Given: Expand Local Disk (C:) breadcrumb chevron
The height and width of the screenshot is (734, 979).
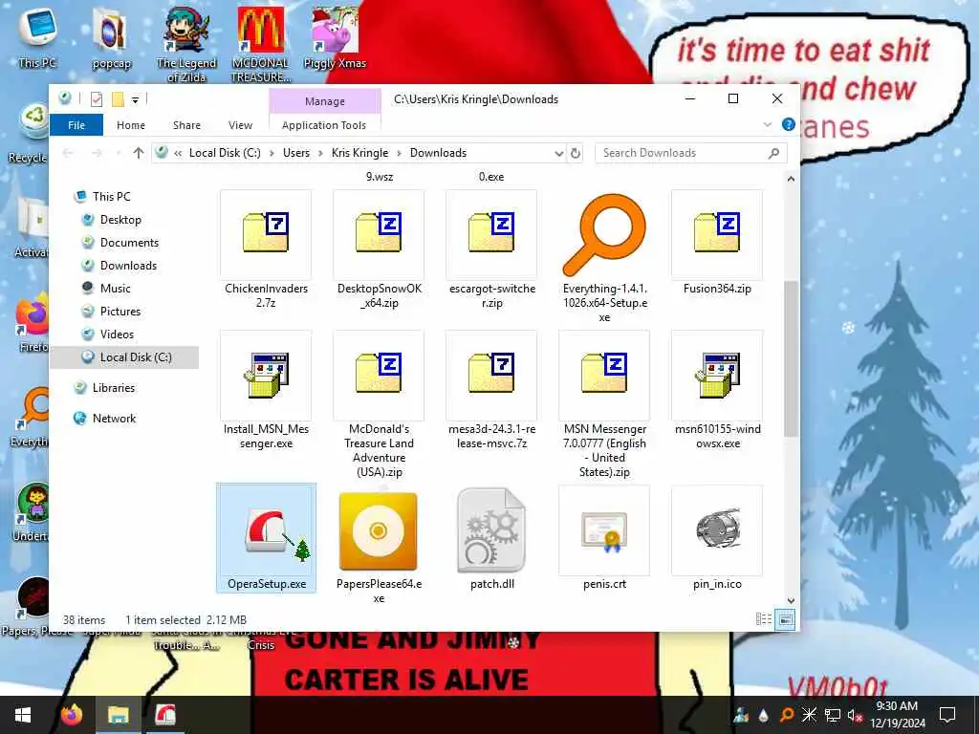Looking at the screenshot, I should click(x=272, y=153).
